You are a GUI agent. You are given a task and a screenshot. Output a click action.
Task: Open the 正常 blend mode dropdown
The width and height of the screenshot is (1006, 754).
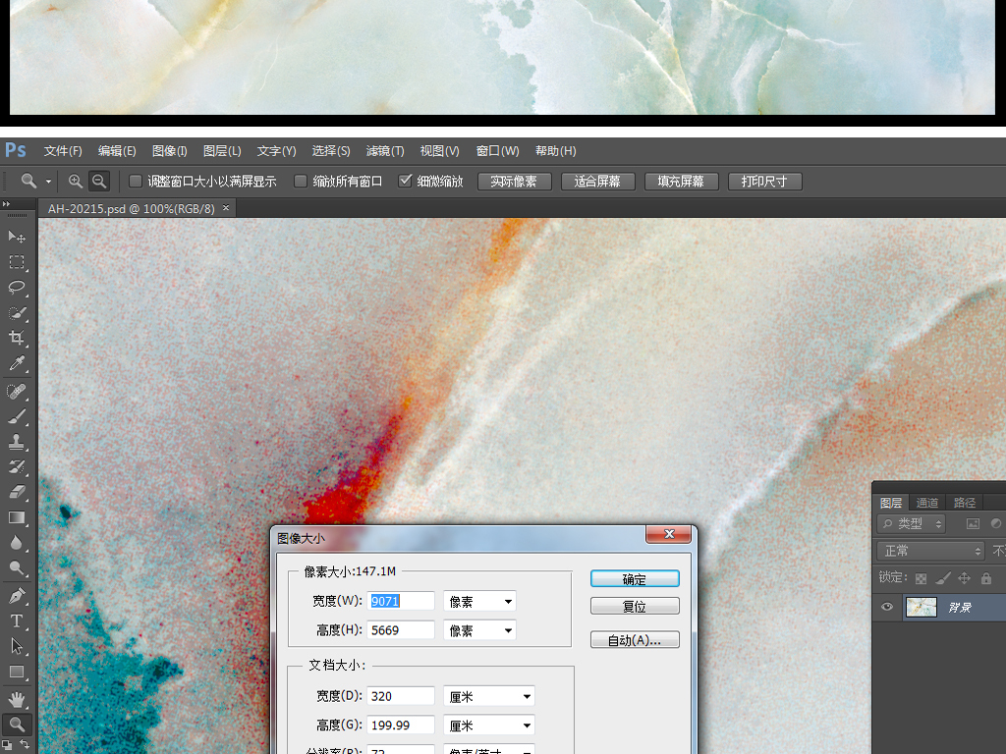pyautogui.click(x=929, y=551)
